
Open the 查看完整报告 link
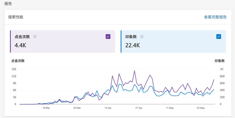[x=215, y=17]
